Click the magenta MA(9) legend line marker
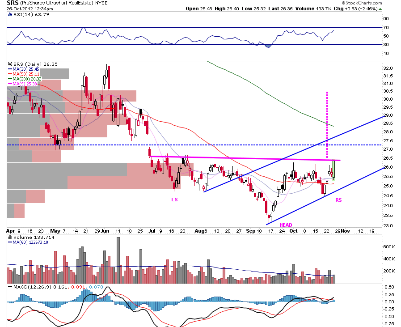Viewport: 401px width, 327px height. (x=10, y=84)
